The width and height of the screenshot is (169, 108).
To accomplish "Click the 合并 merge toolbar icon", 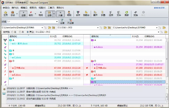I will coord(78,14).
